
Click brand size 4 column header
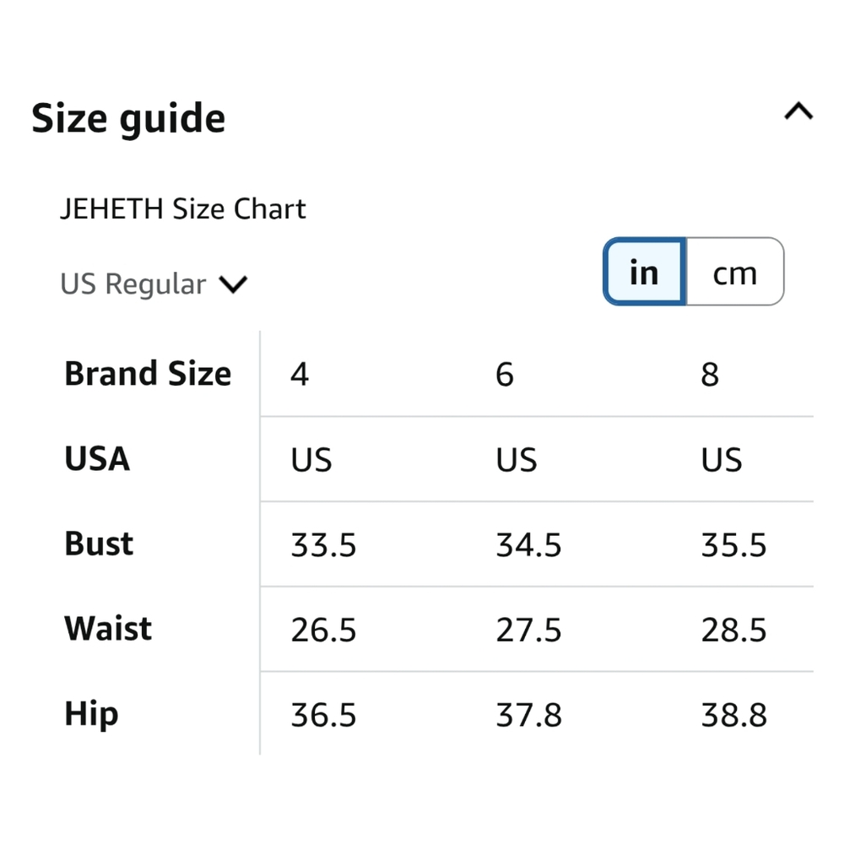300,374
